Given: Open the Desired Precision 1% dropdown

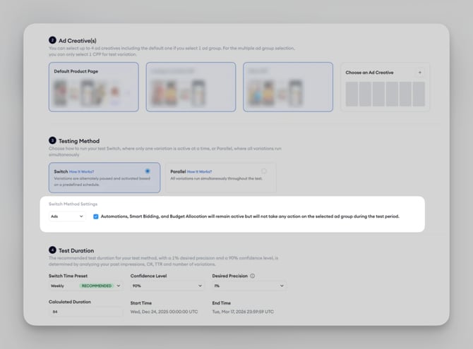Looking at the screenshot, I should point(249,286).
